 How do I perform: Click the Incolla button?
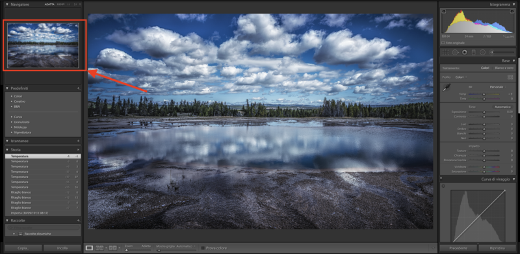coord(62,248)
